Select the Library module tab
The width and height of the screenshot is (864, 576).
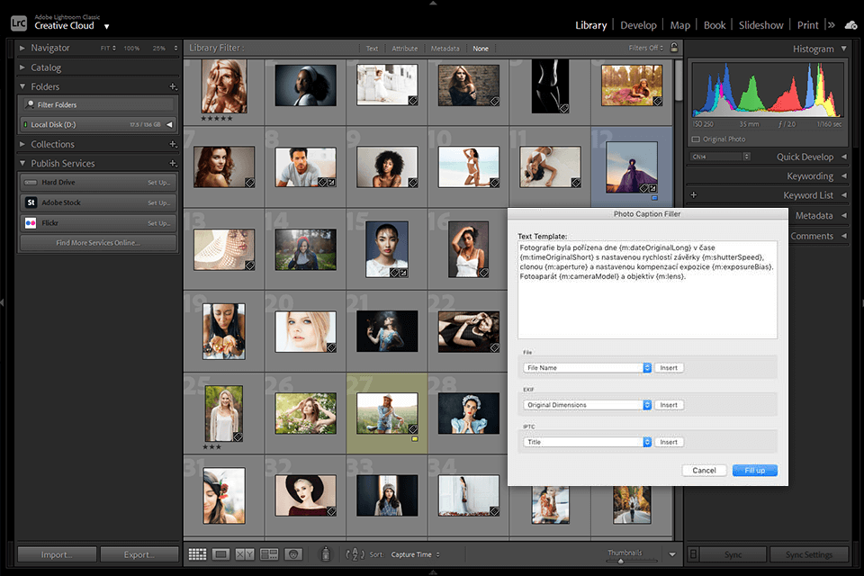click(590, 25)
